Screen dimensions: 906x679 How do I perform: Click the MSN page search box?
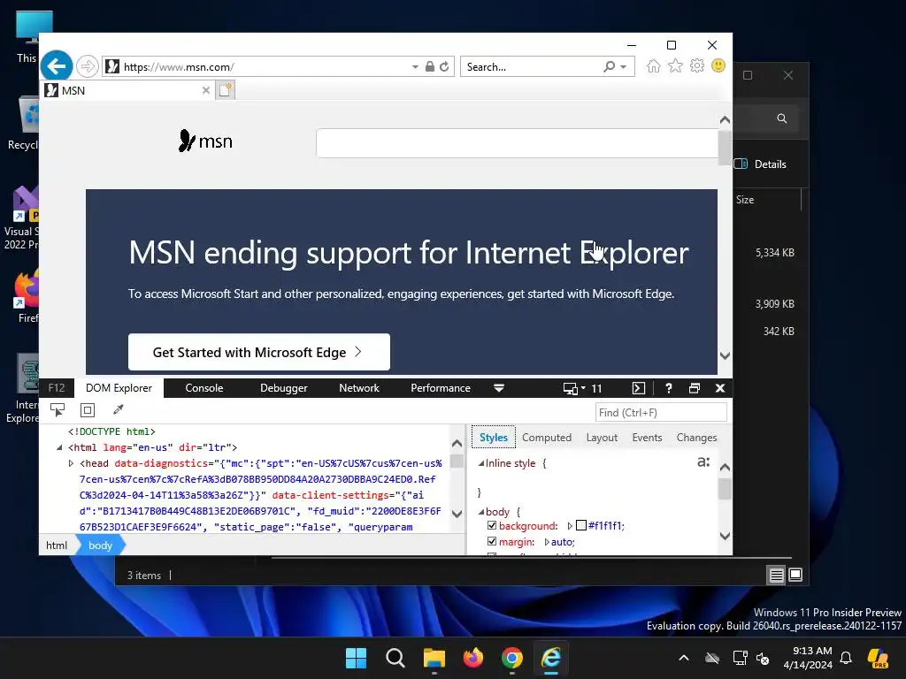tap(517, 142)
